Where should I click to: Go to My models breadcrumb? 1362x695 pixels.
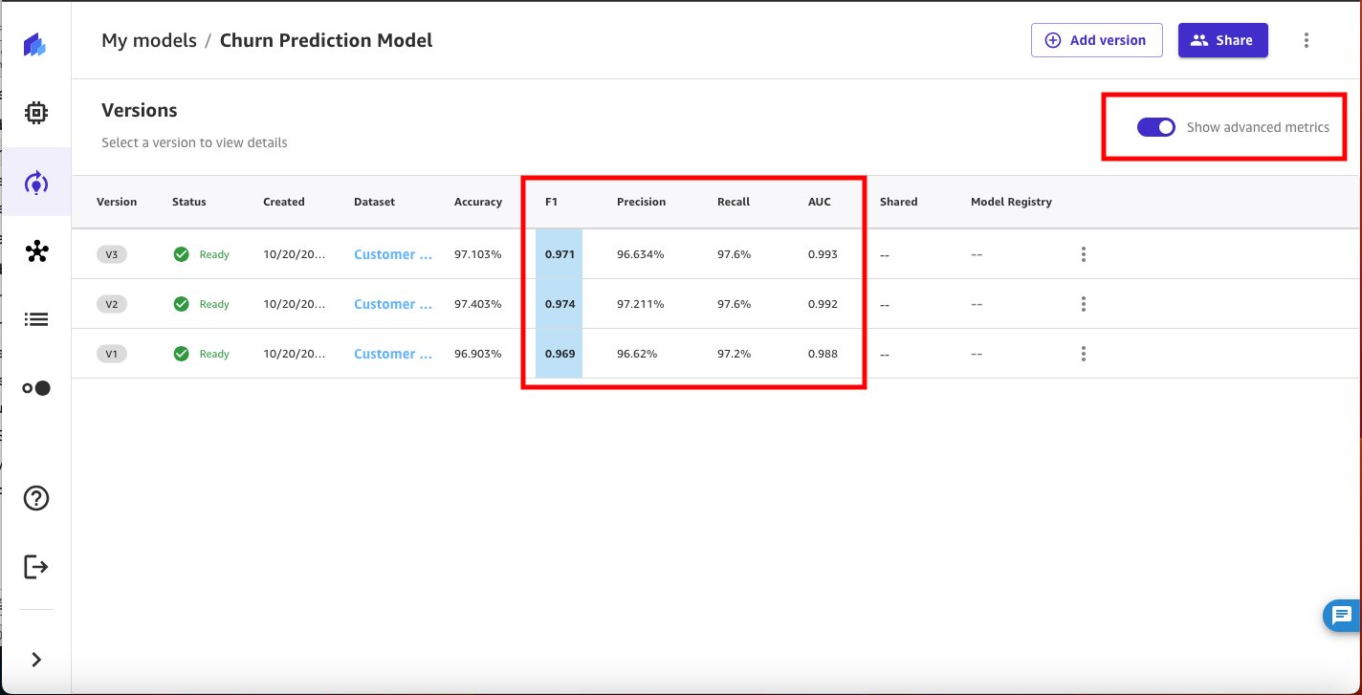(x=149, y=40)
